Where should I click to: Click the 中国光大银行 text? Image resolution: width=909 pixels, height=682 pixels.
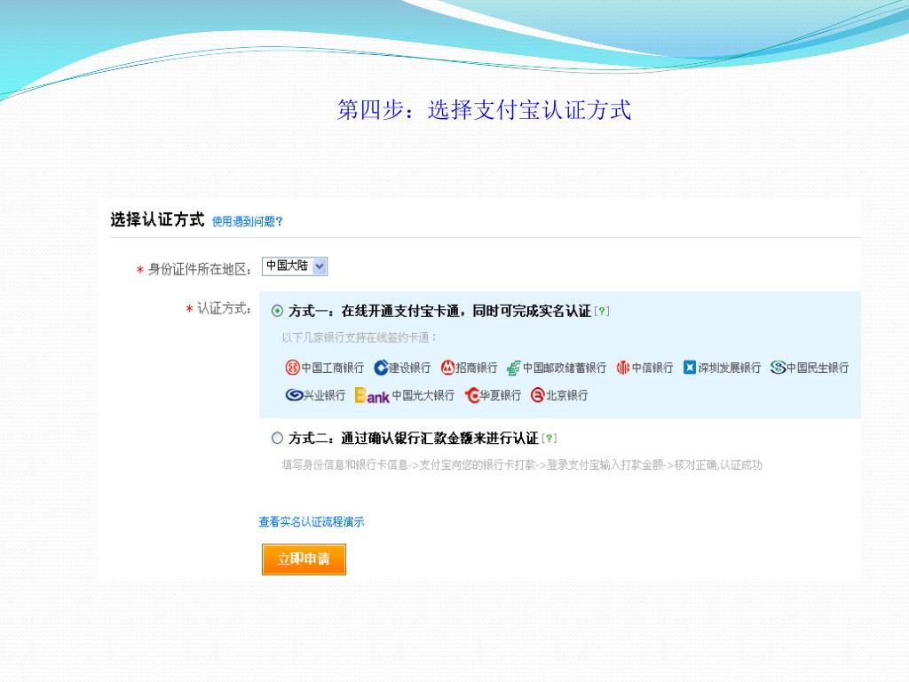(423, 395)
